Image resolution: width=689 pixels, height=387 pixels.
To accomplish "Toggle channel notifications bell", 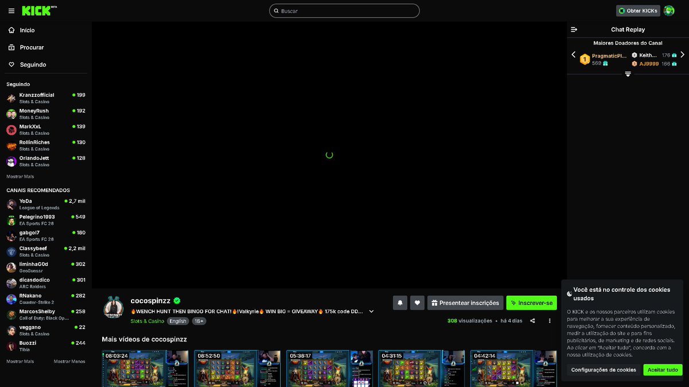I will click(x=400, y=303).
